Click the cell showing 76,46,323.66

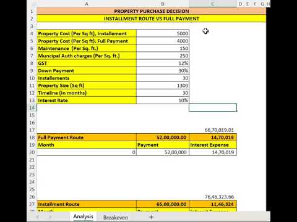pyautogui.click(x=213, y=197)
